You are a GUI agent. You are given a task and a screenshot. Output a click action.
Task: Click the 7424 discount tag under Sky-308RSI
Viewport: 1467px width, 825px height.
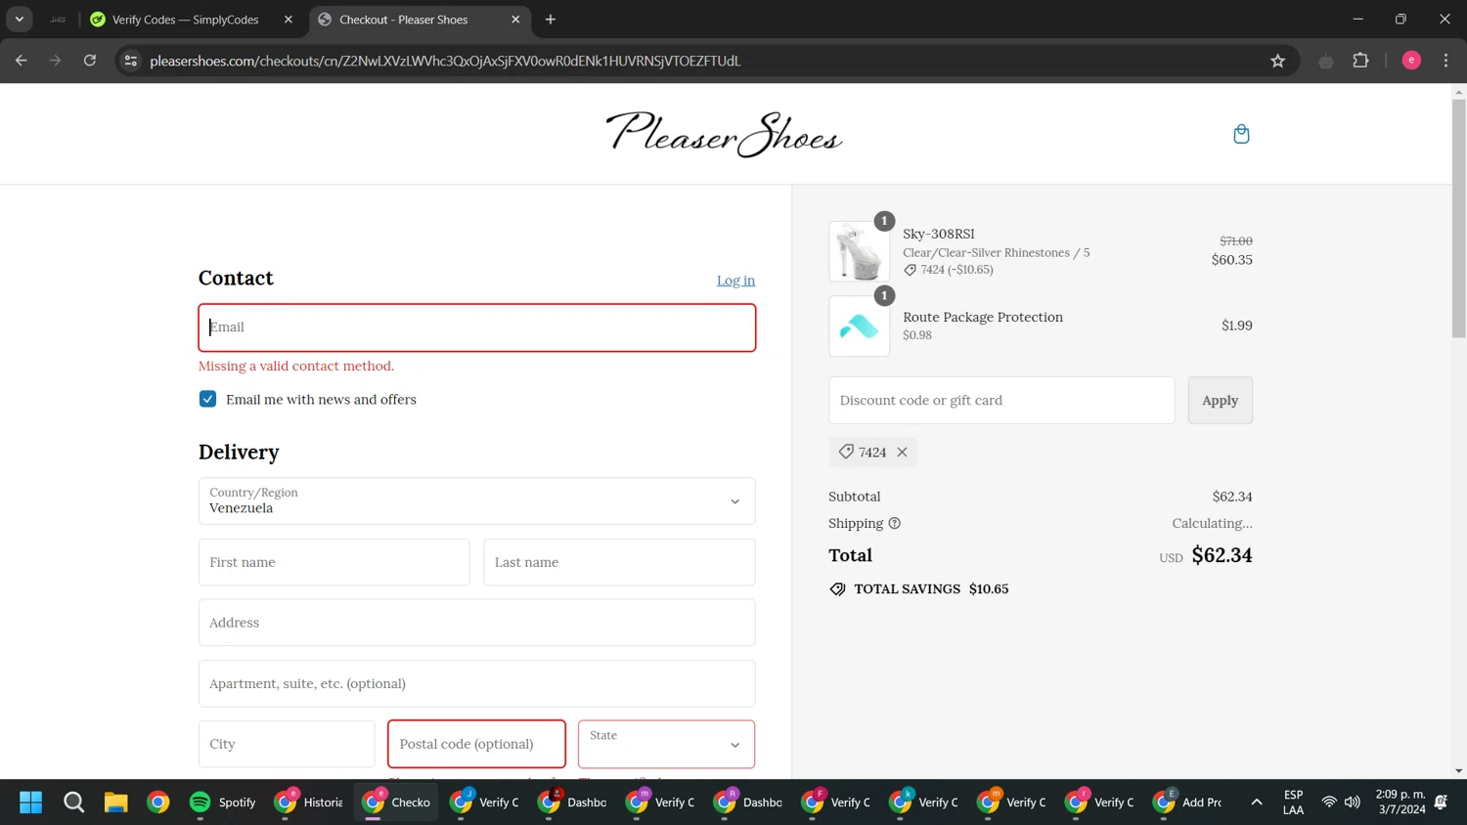(948, 270)
